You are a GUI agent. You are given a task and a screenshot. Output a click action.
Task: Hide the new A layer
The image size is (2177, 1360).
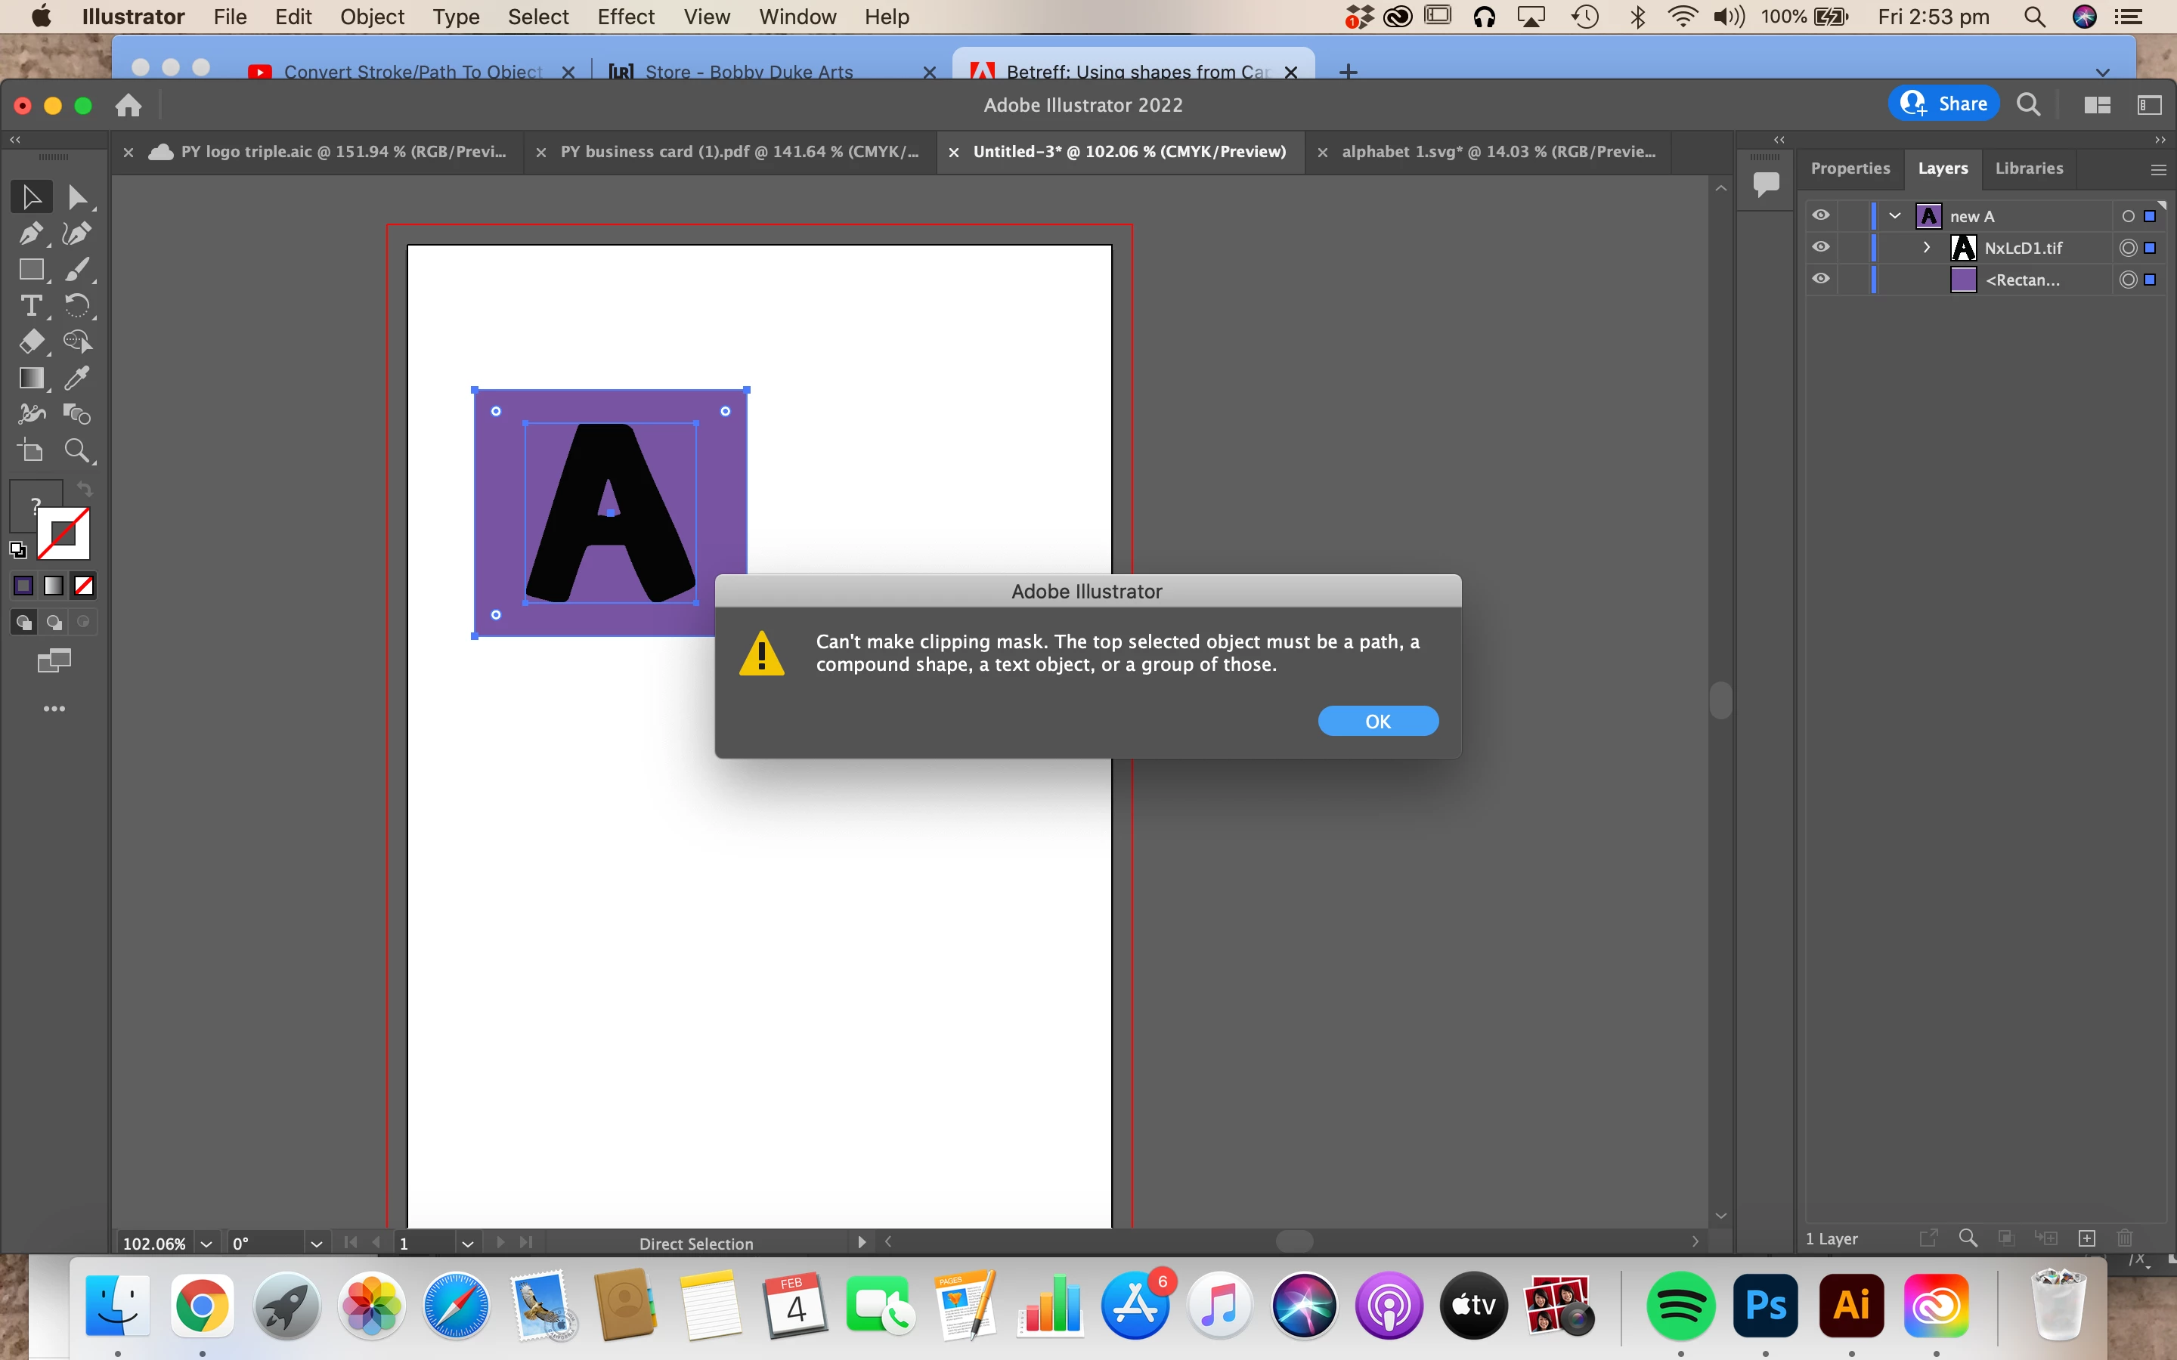[1821, 216]
